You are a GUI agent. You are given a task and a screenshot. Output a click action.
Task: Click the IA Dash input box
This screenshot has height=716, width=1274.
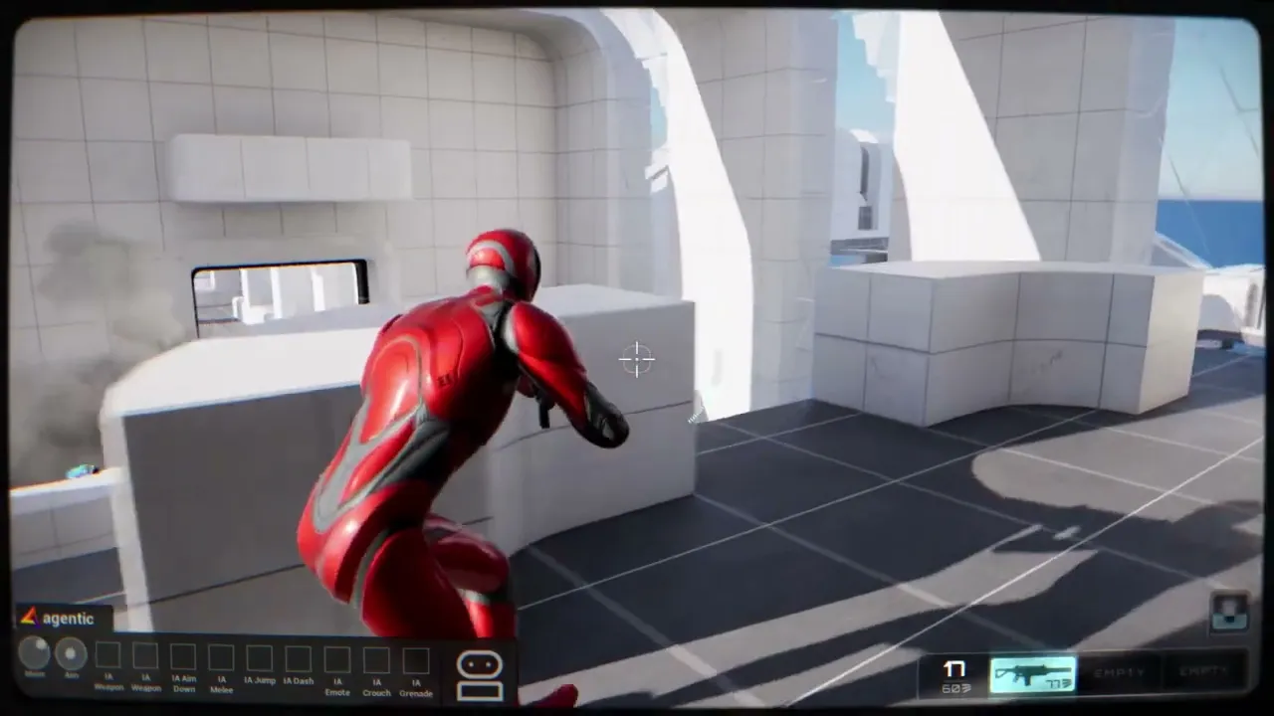[x=298, y=659]
